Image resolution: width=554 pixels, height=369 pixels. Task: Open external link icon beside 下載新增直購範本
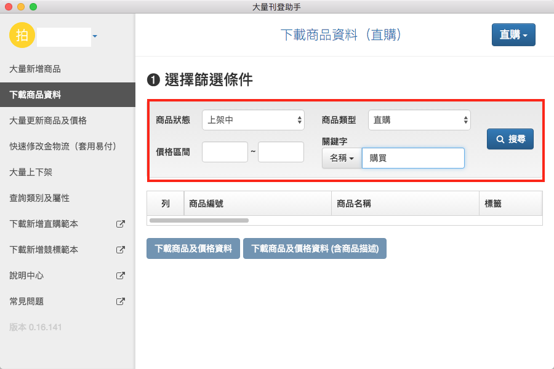click(x=121, y=224)
